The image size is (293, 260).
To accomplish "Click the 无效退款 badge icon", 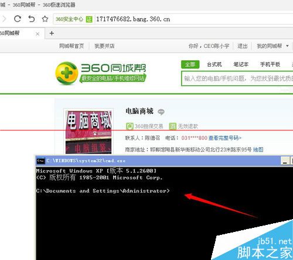I will coord(173,126).
